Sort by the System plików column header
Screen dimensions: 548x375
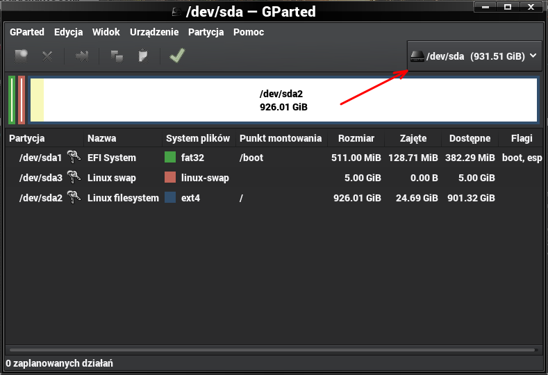199,138
